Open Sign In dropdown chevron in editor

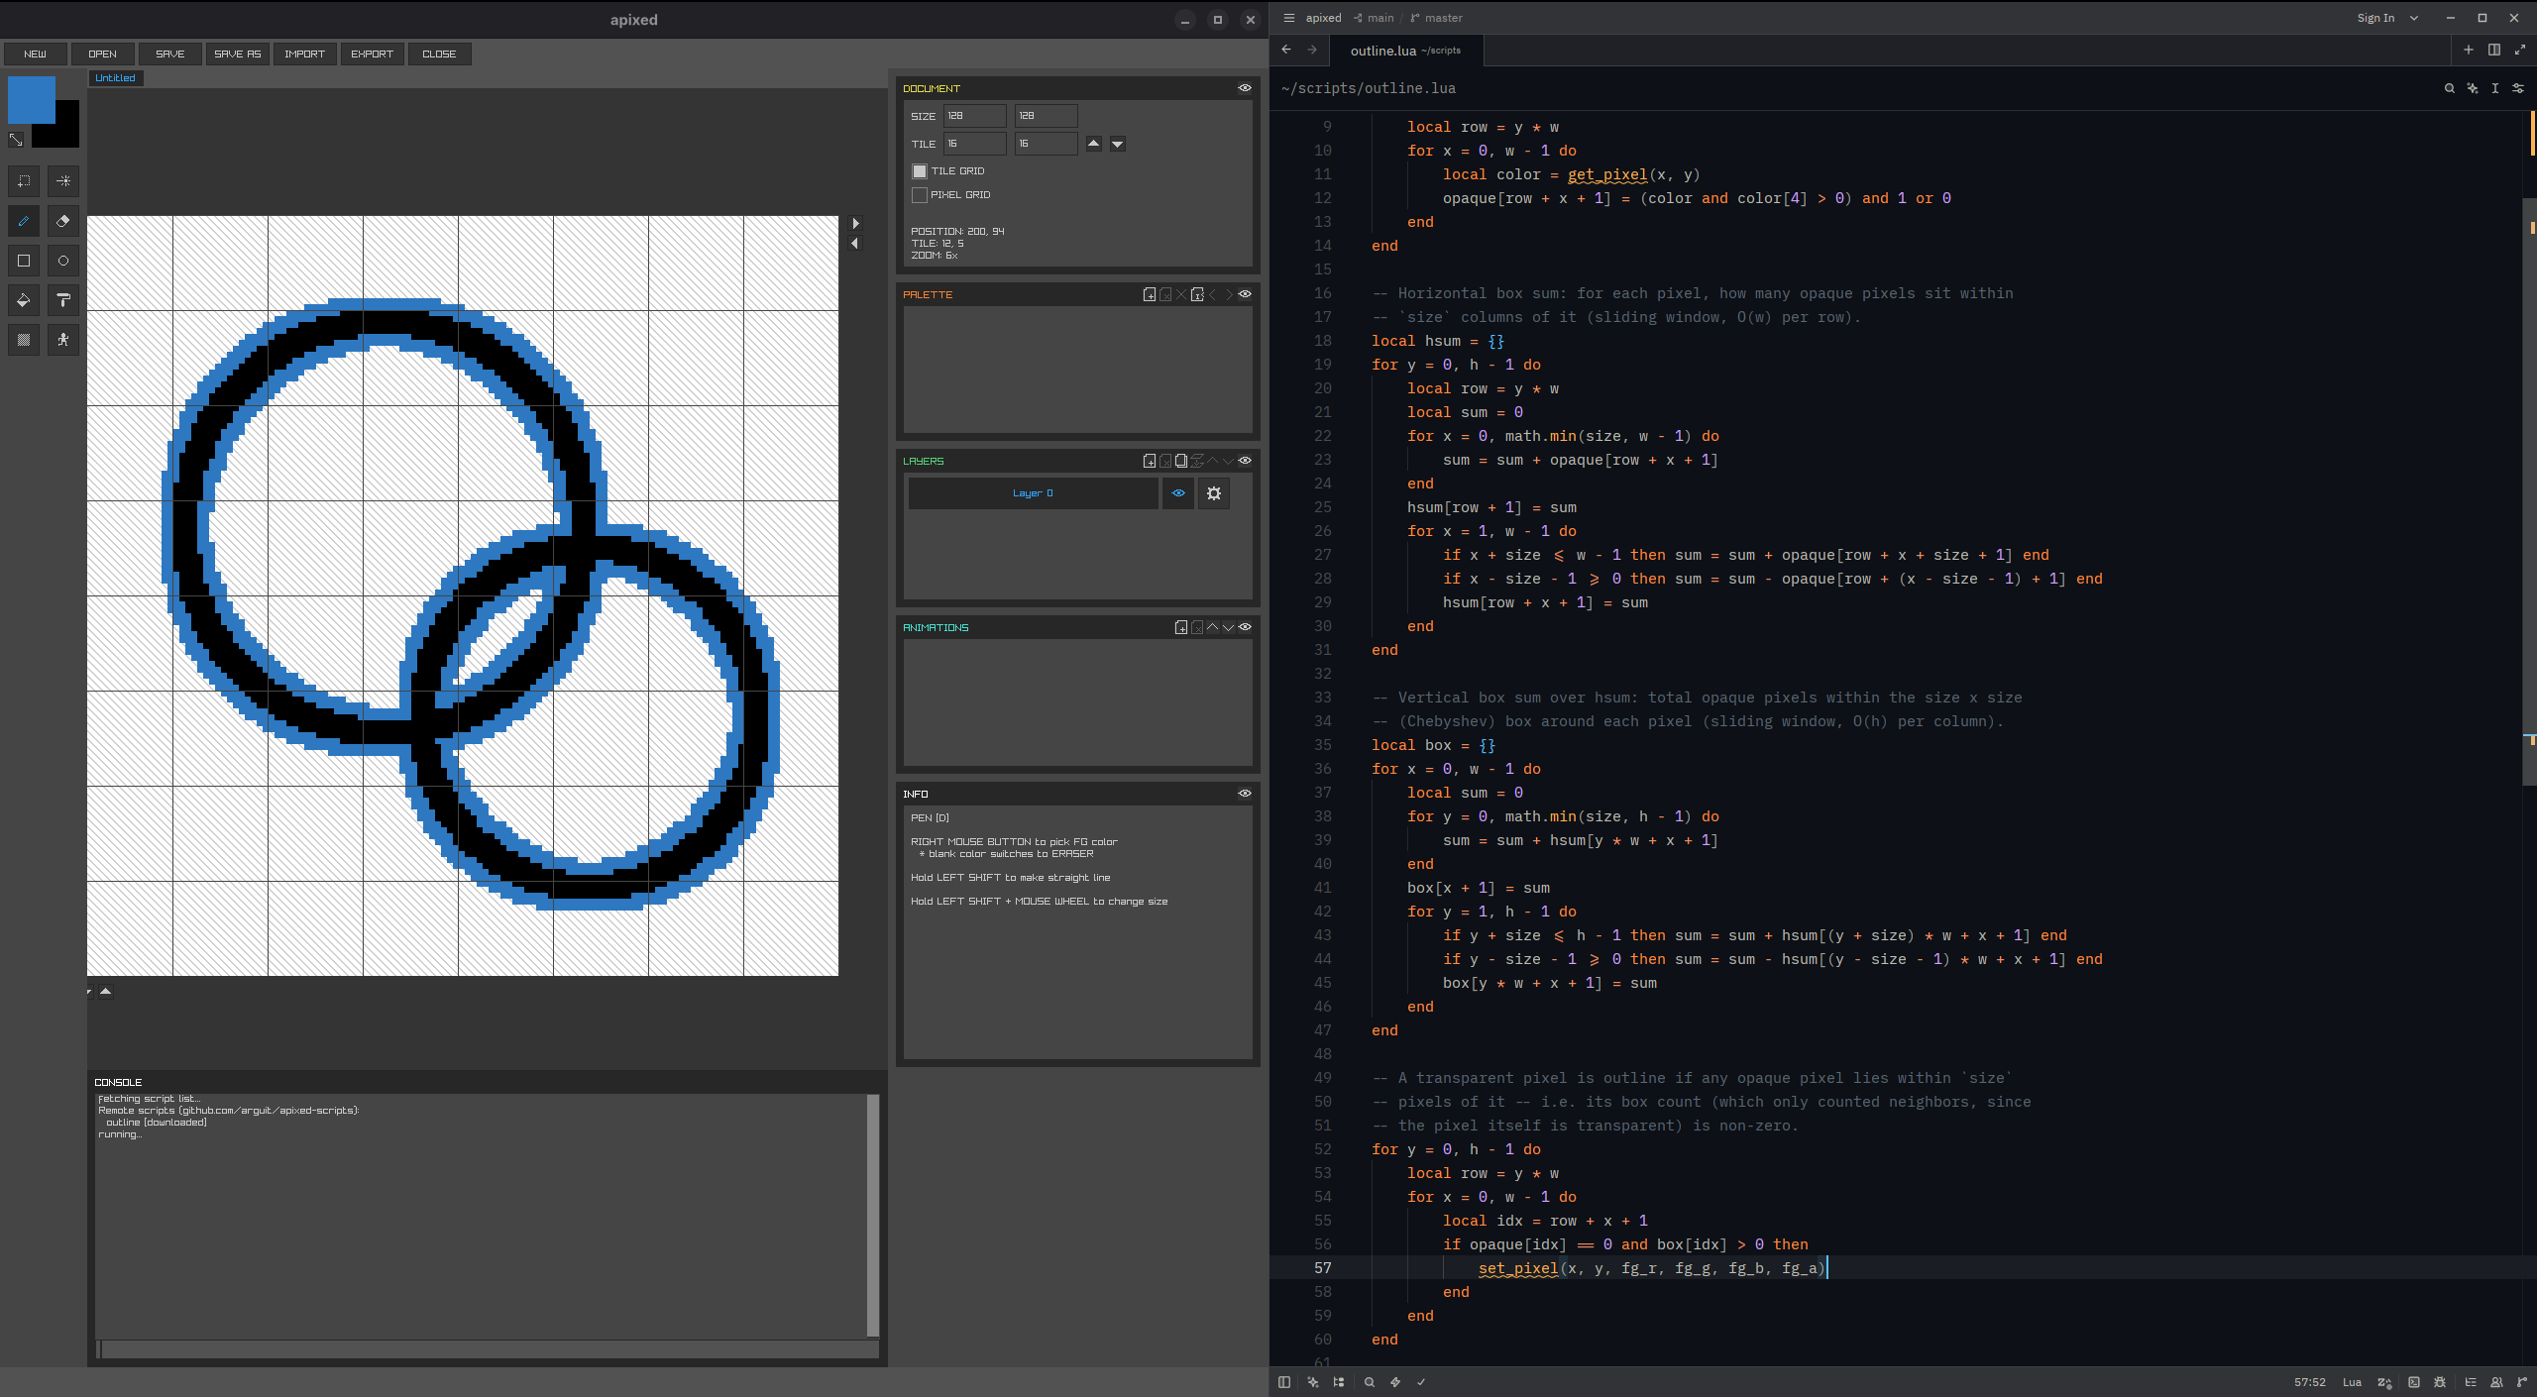(x=2414, y=18)
